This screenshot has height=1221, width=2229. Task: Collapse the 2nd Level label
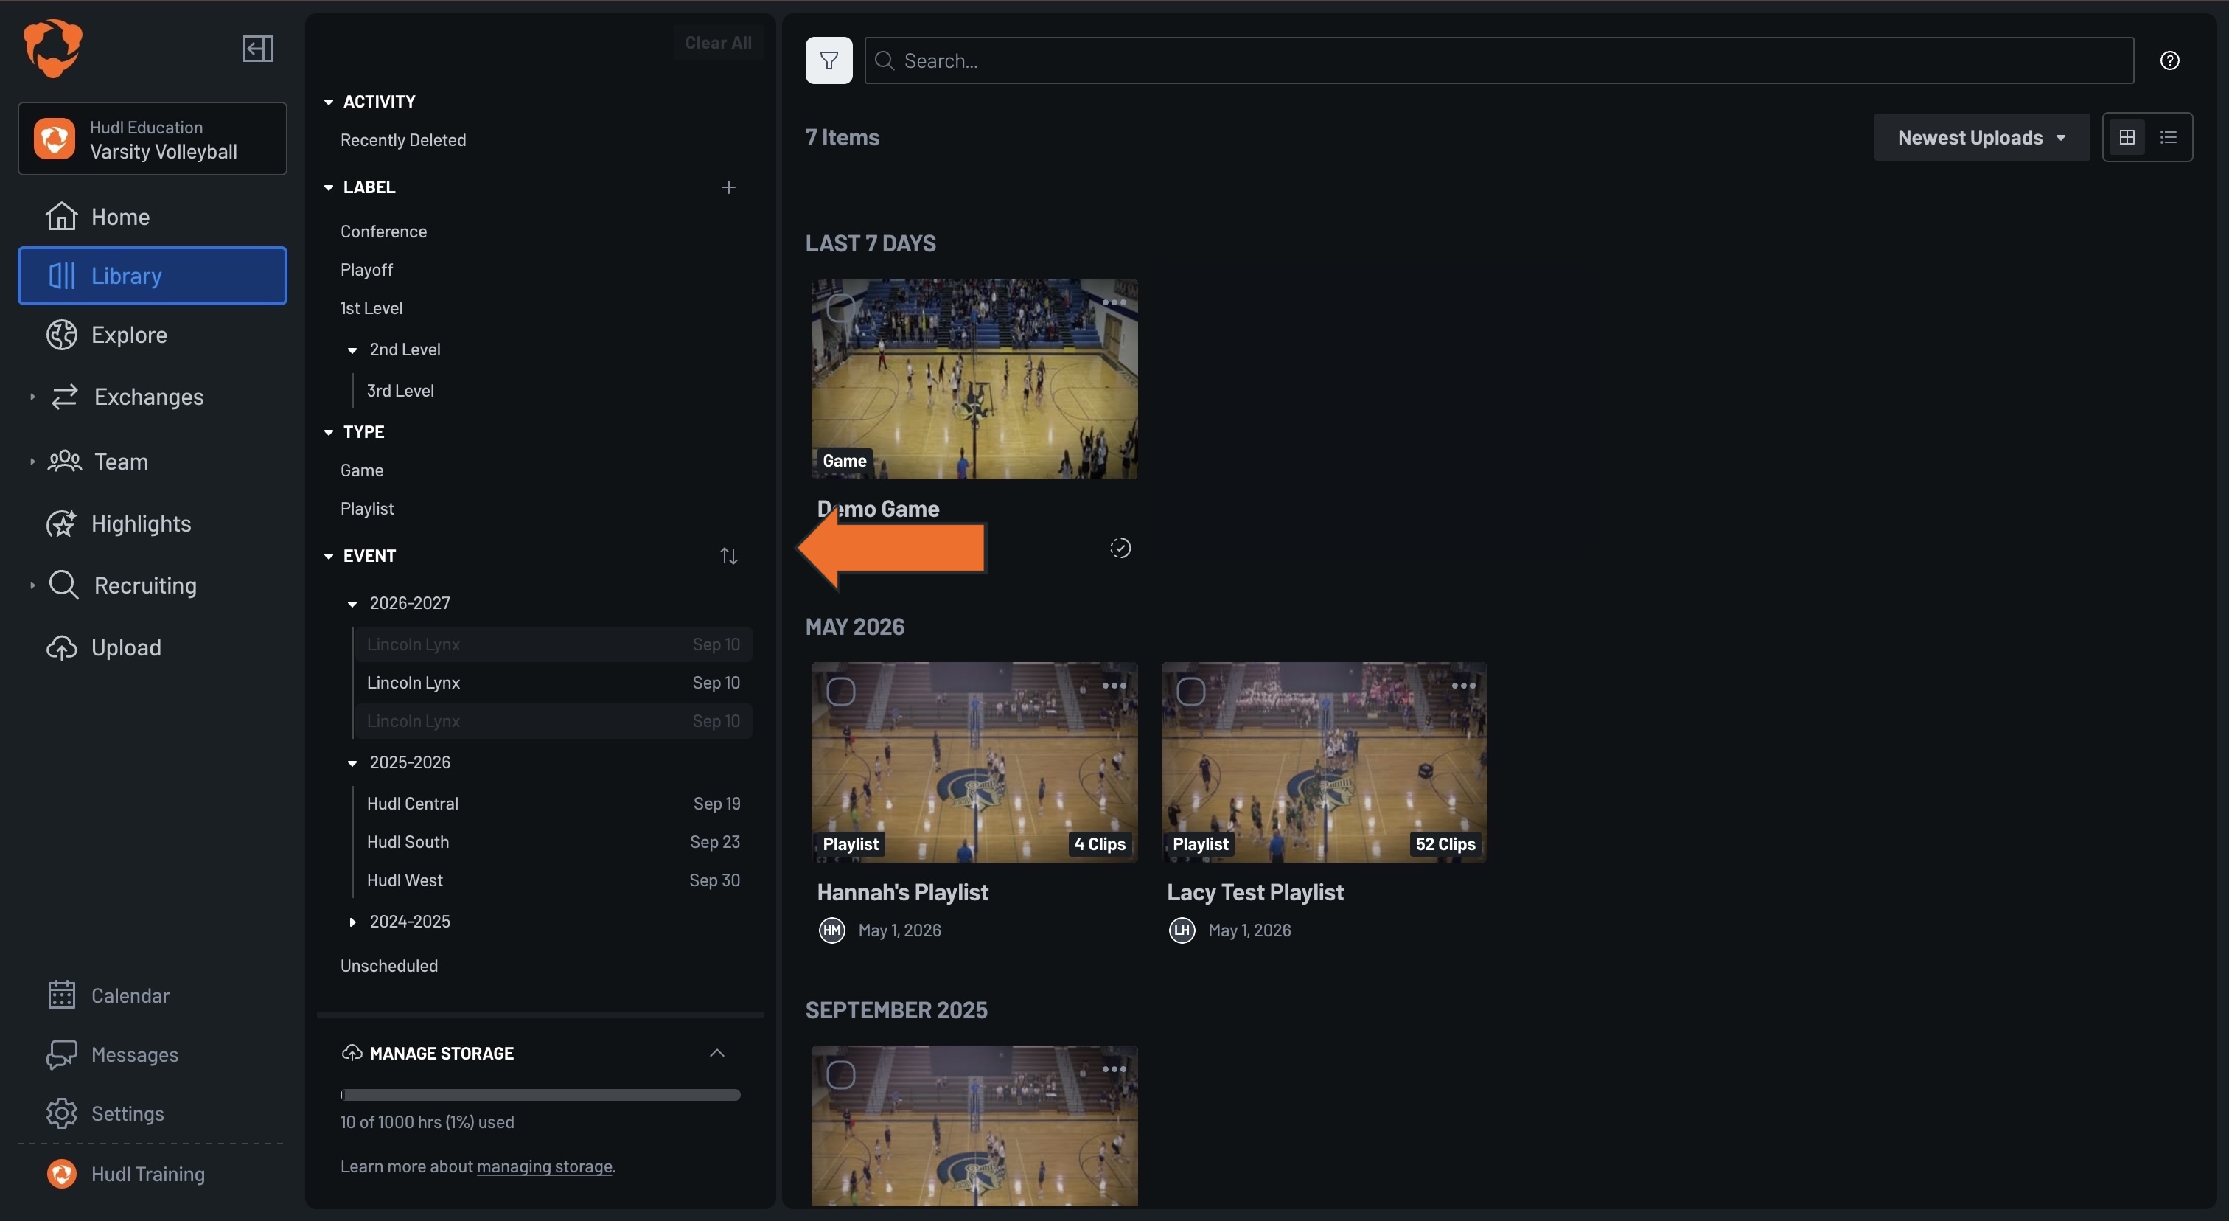point(352,349)
